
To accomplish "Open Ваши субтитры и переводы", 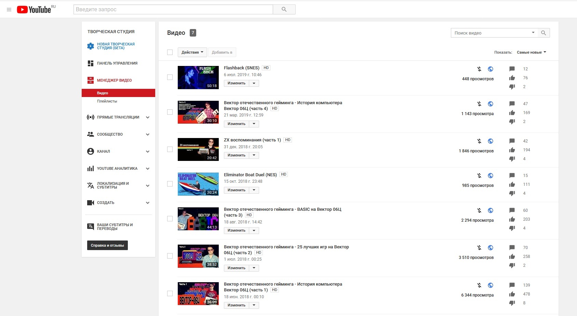I will coord(115,226).
